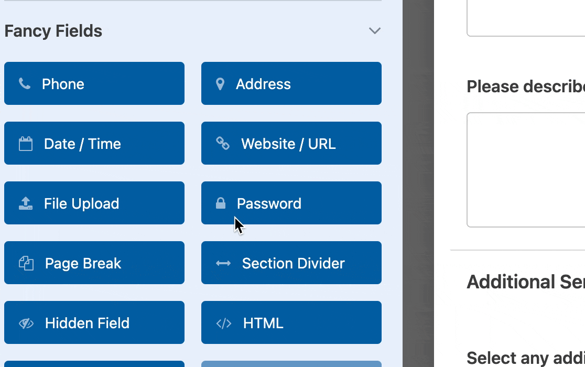Add a Section Divider to the form
585x367 pixels.
(x=291, y=263)
